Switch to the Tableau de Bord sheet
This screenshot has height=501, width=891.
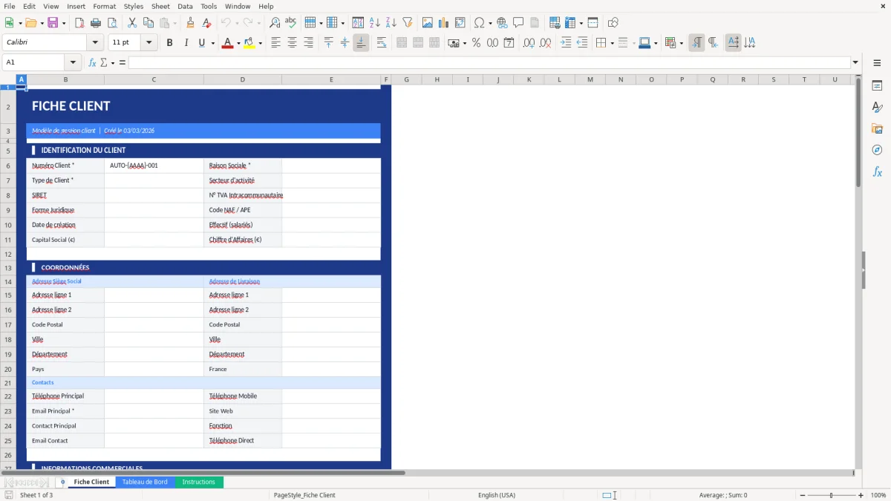point(145,482)
